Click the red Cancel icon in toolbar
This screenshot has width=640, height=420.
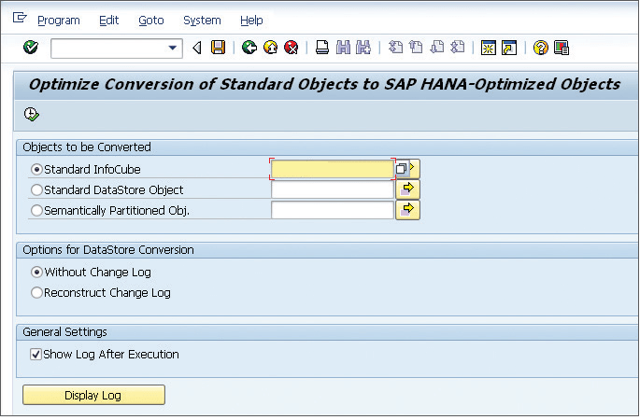(x=292, y=48)
